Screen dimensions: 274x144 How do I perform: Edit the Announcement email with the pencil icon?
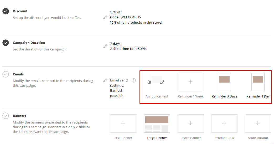(x=162, y=82)
